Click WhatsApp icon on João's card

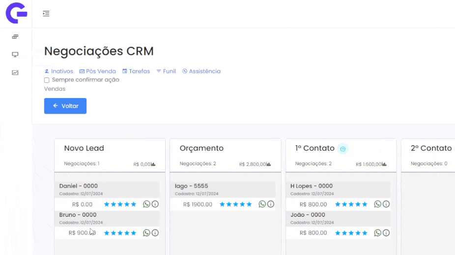point(378,233)
